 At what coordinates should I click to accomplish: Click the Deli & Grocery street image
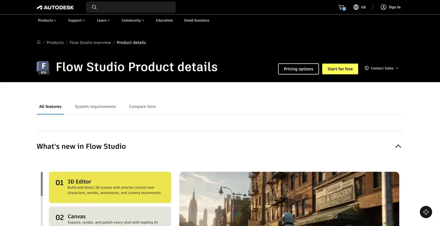tap(289, 199)
